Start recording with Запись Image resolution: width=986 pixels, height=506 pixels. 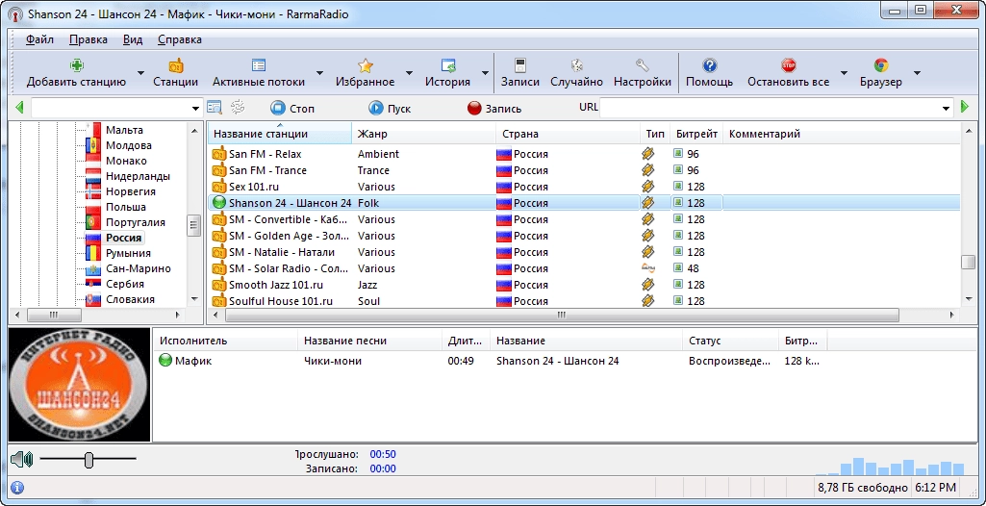[494, 108]
